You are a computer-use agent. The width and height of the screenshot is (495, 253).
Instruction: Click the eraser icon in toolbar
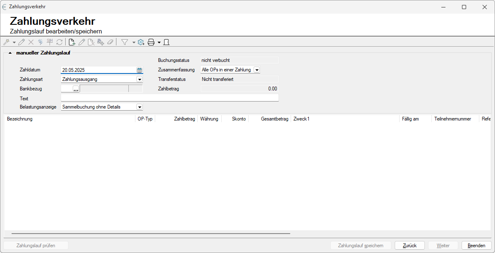(110, 42)
